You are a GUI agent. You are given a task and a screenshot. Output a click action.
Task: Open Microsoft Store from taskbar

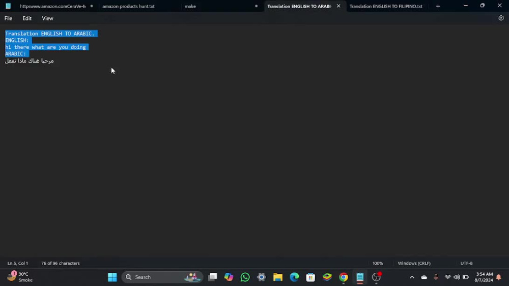(310, 277)
